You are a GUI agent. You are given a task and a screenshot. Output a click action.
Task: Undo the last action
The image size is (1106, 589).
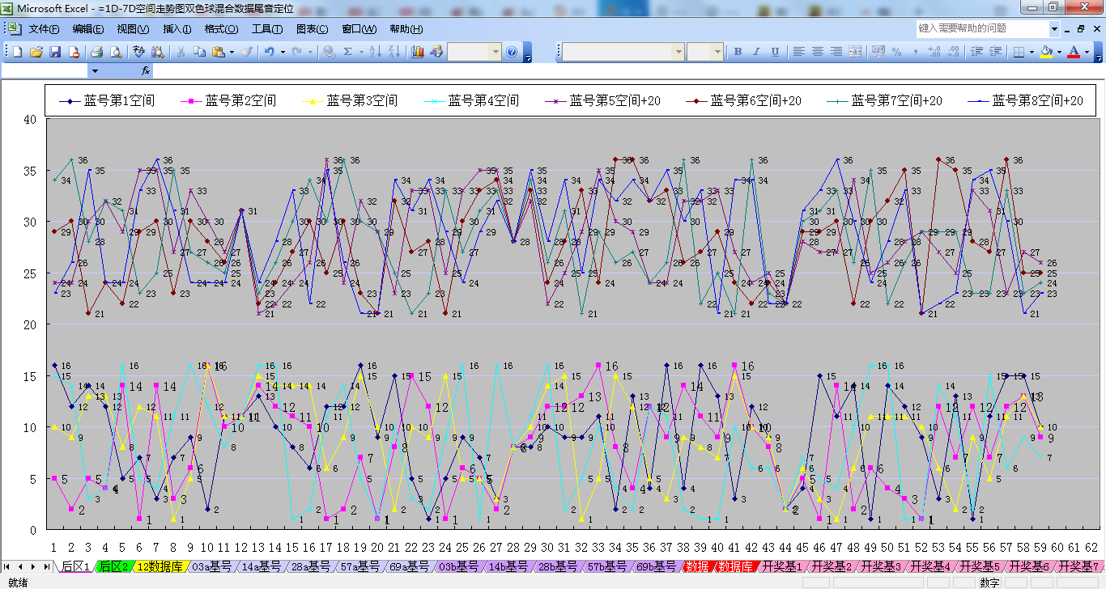(x=269, y=52)
